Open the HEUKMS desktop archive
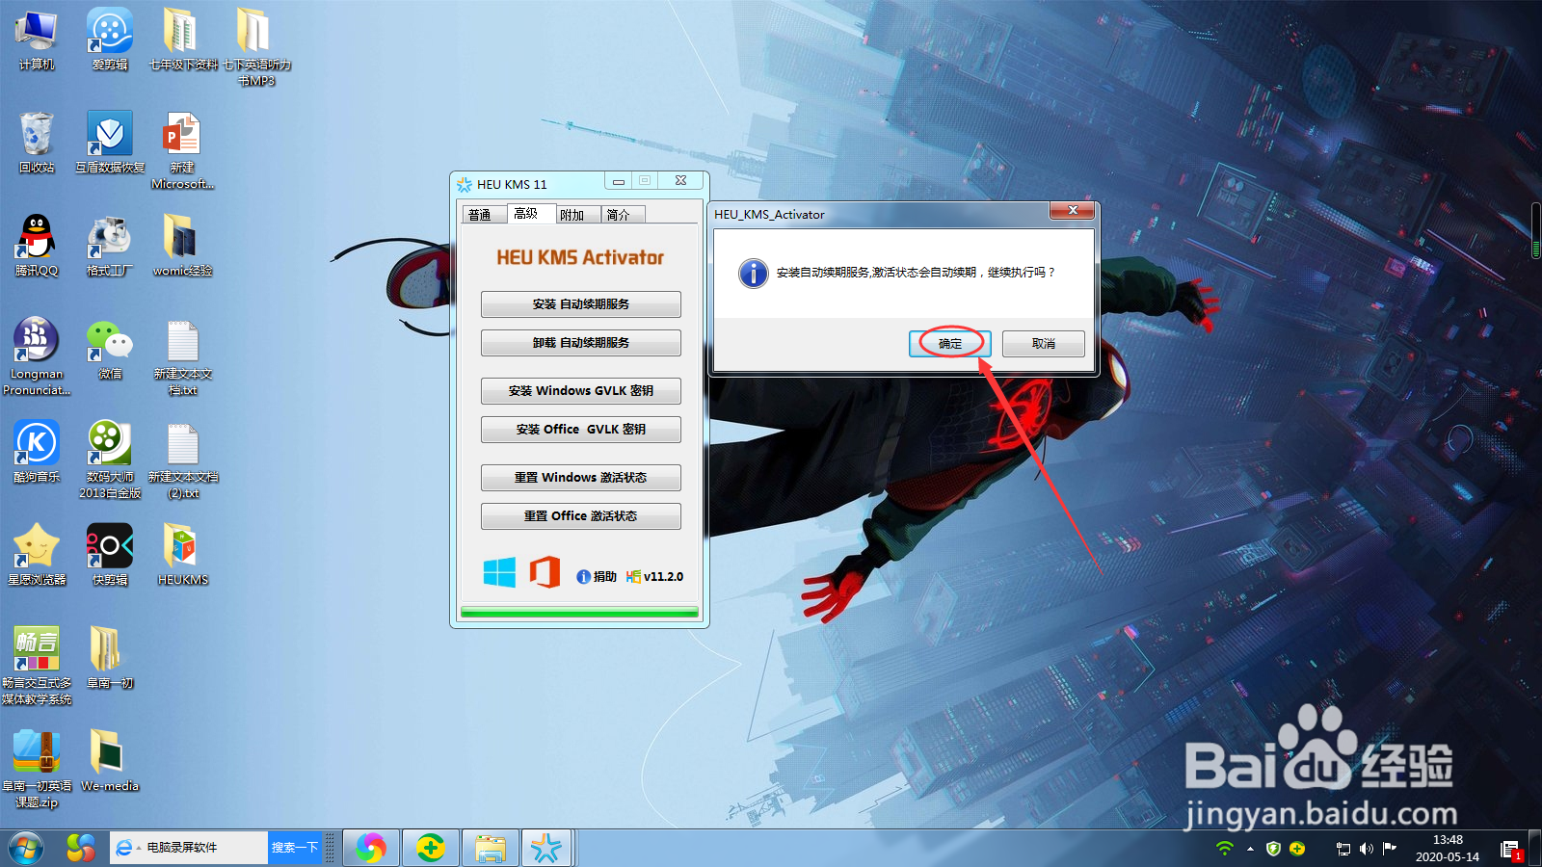Image resolution: width=1542 pixels, height=867 pixels. click(x=183, y=556)
